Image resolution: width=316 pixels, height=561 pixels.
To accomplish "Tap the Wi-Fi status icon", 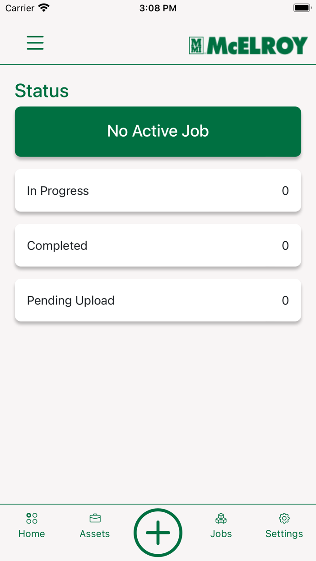I will (43, 7).
